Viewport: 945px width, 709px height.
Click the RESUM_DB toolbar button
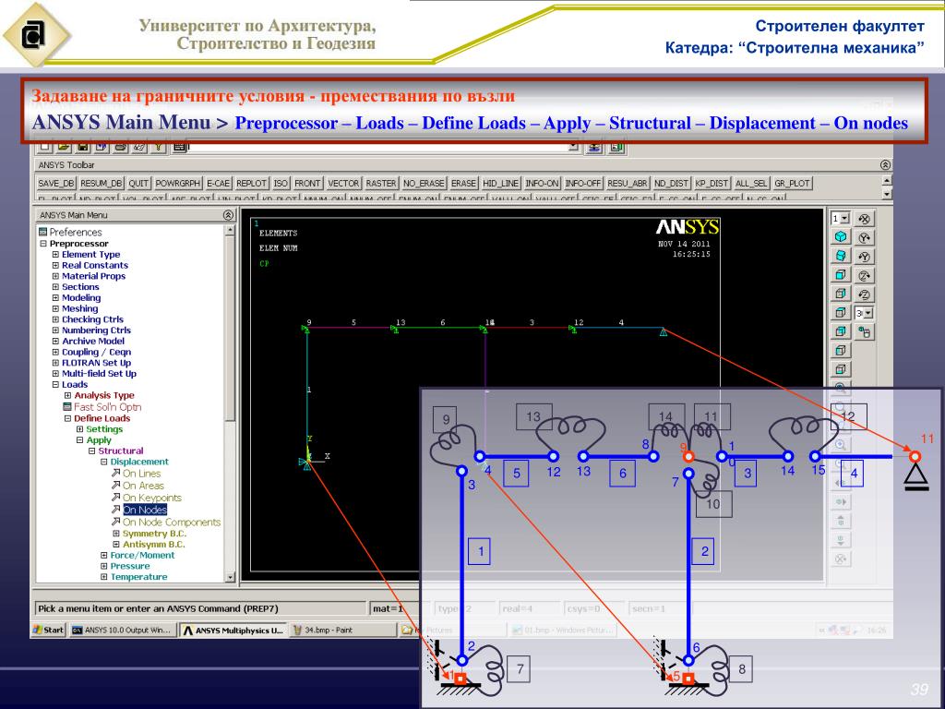pyautogui.click(x=102, y=184)
